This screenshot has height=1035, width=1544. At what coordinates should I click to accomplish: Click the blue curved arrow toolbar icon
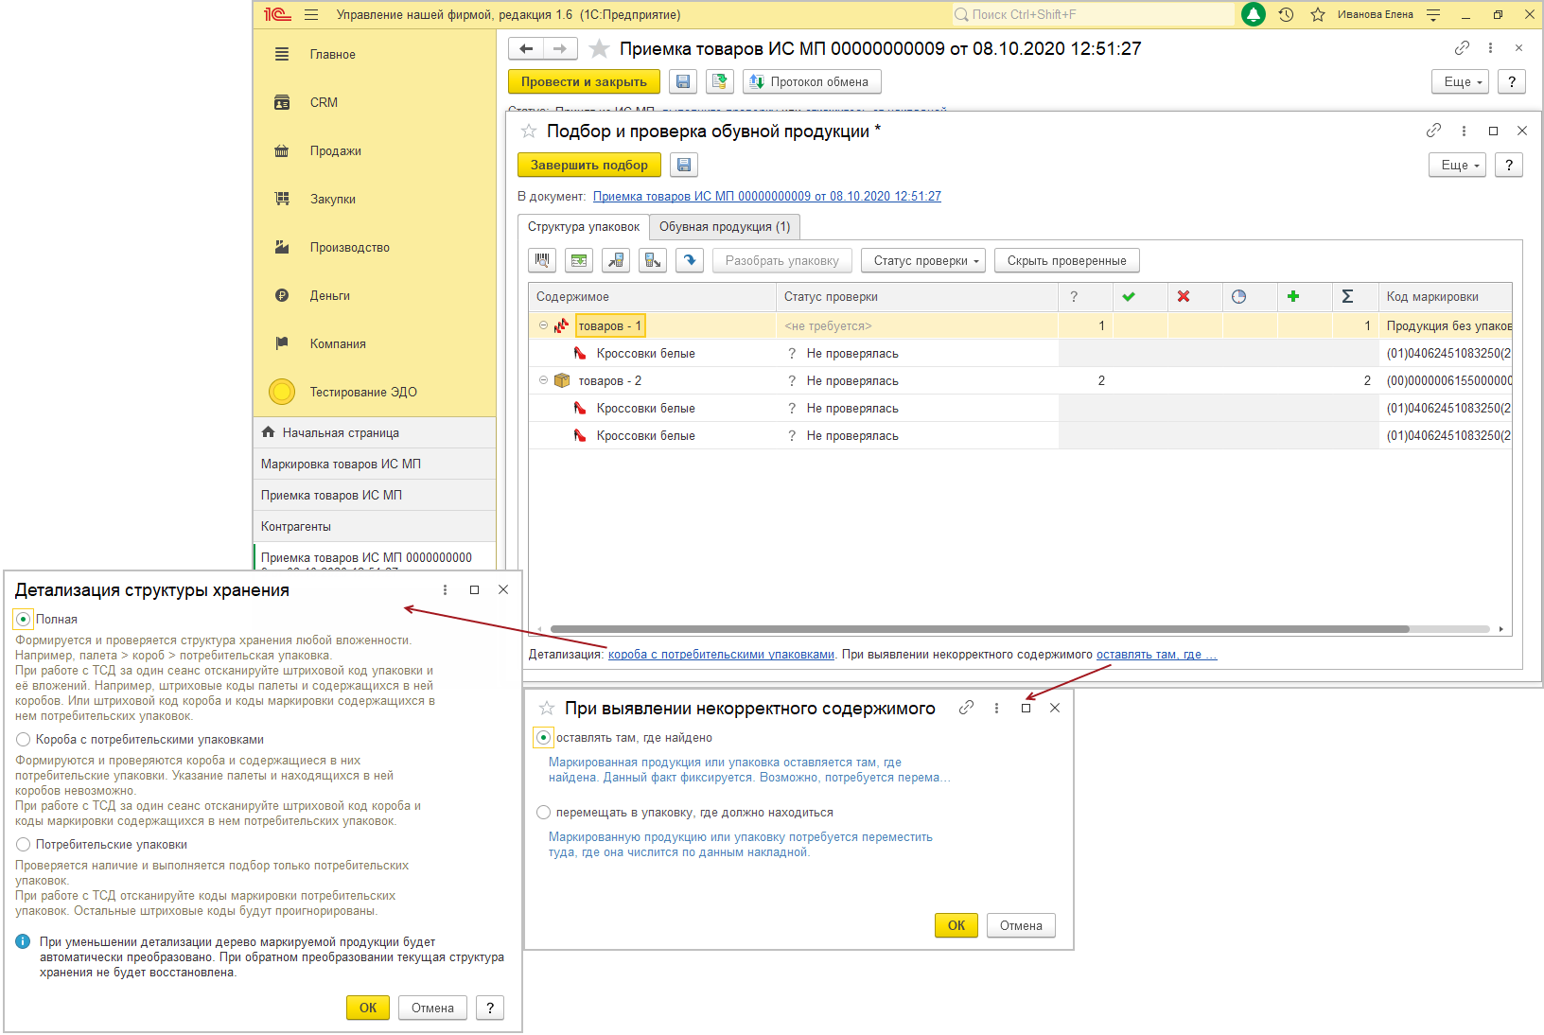pyautogui.click(x=690, y=260)
